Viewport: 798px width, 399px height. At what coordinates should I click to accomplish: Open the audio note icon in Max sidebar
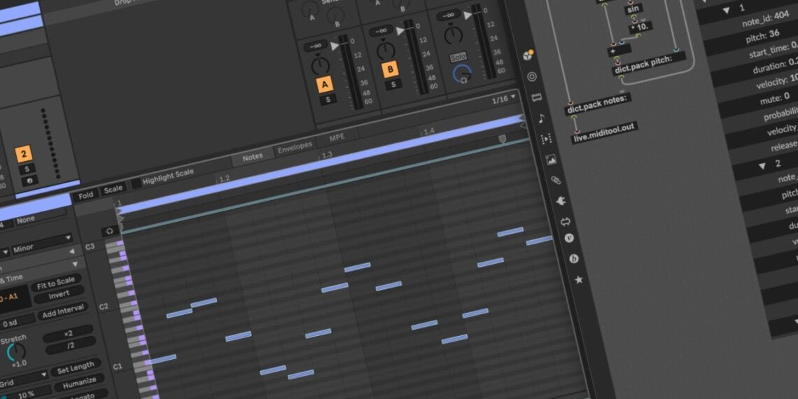[541, 118]
